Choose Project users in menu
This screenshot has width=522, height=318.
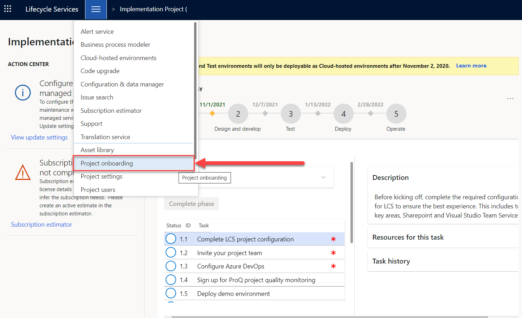98,190
